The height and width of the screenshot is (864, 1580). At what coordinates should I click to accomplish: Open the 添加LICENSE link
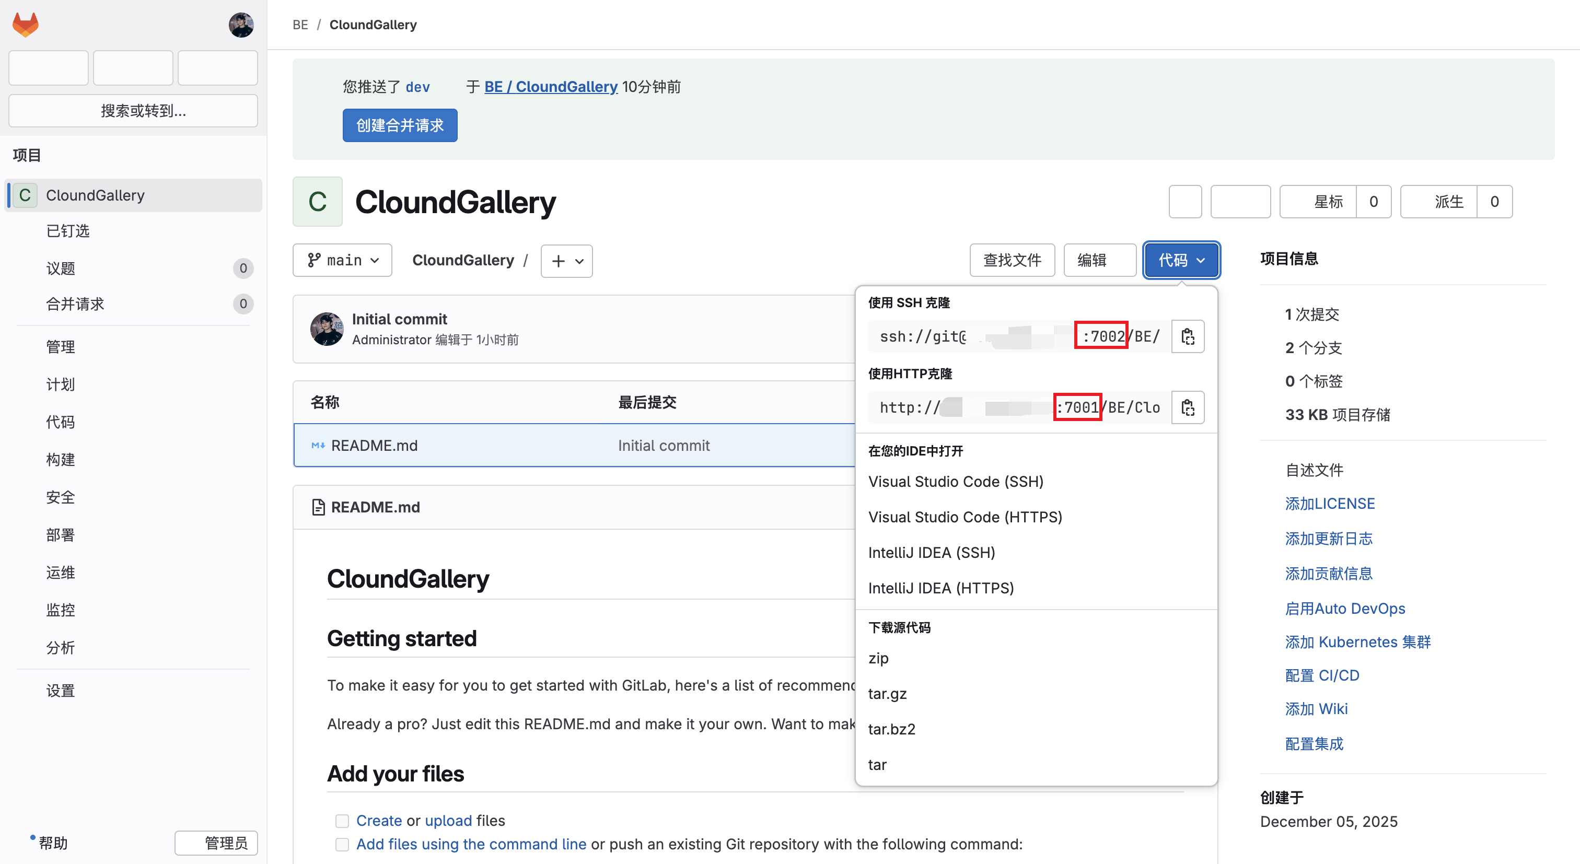coord(1329,504)
